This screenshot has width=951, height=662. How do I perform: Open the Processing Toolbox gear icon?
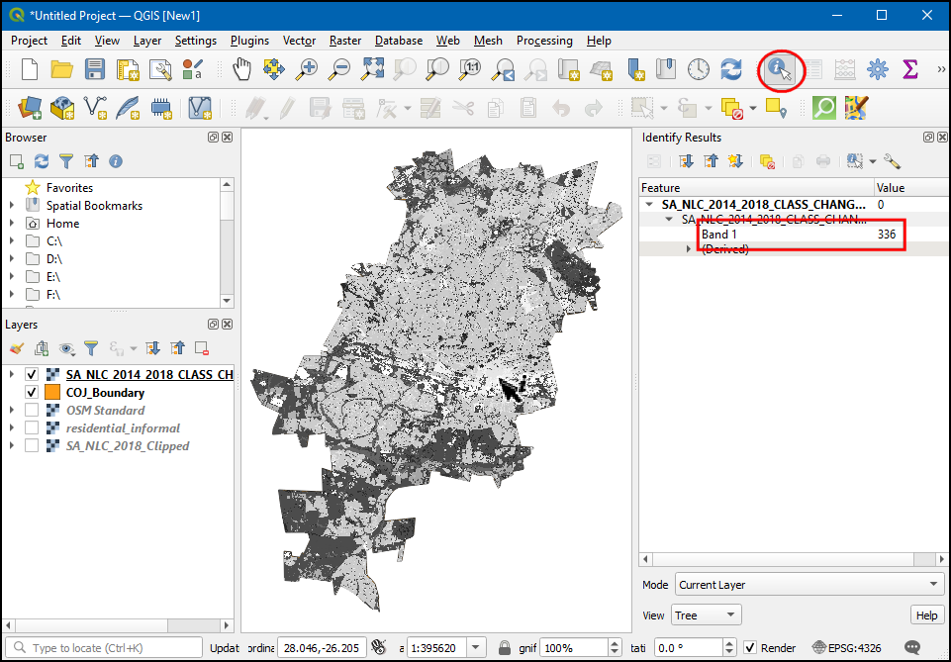click(877, 69)
